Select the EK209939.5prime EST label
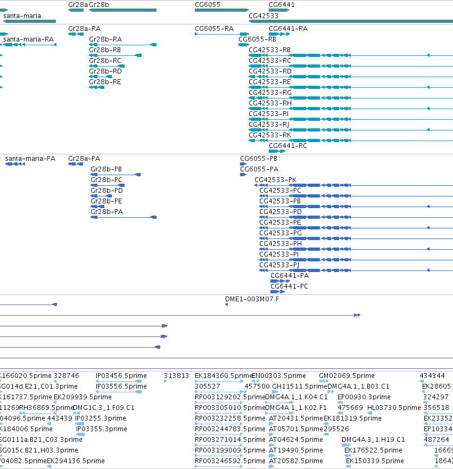This screenshot has height=469, width=453. coord(83,397)
